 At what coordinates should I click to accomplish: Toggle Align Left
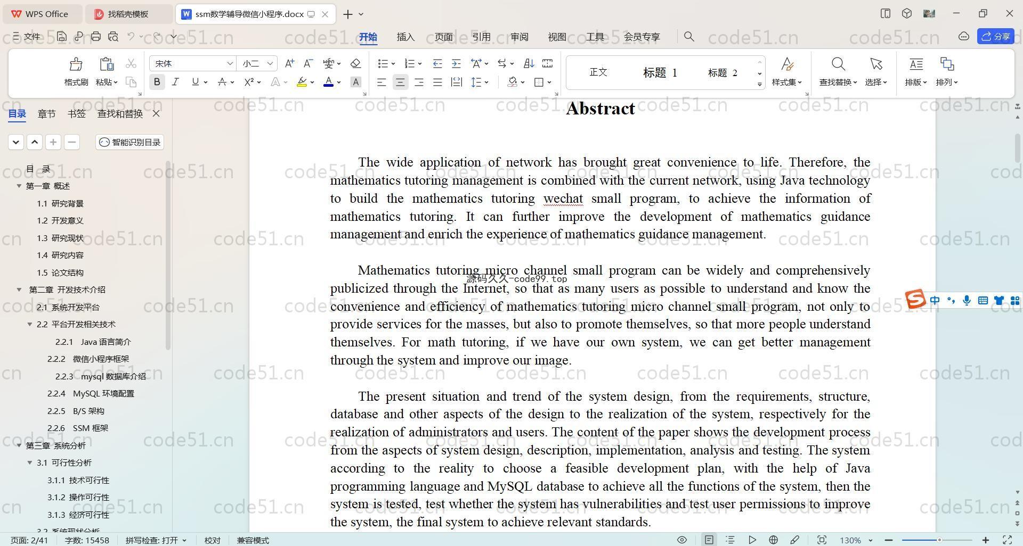[x=381, y=82]
